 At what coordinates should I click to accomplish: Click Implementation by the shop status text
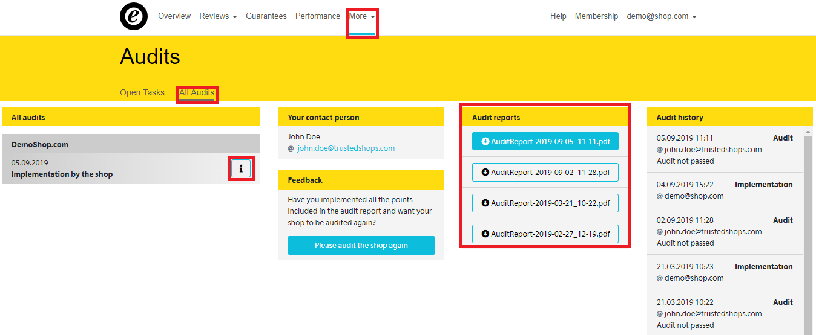[62, 174]
